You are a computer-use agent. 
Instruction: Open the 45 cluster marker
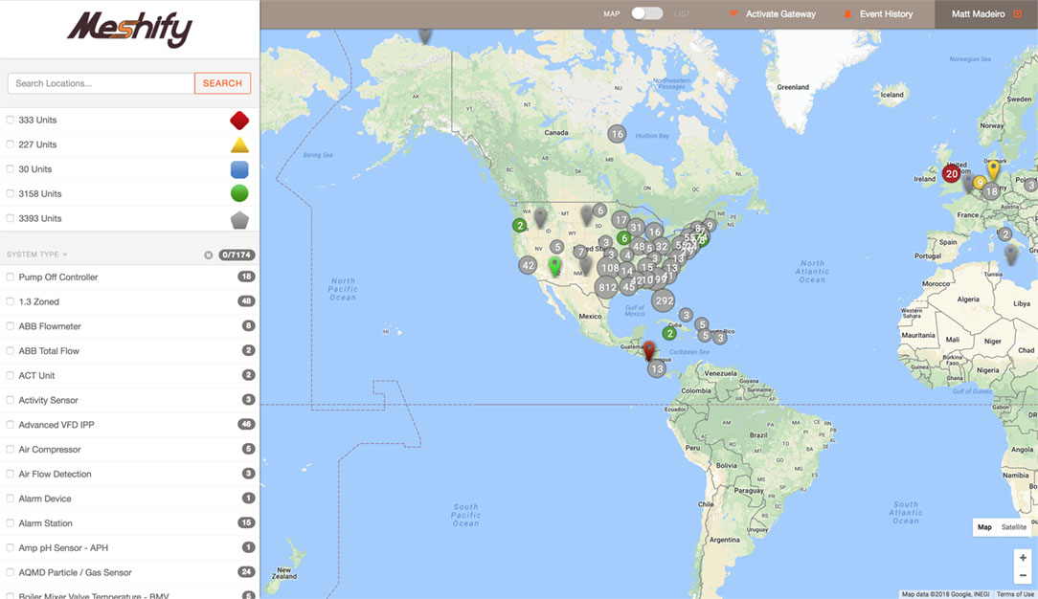pyautogui.click(x=628, y=287)
